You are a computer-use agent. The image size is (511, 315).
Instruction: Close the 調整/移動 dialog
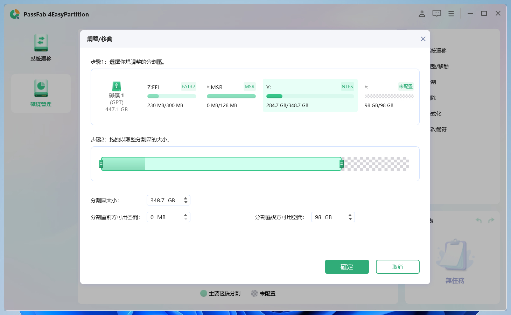(x=423, y=39)
